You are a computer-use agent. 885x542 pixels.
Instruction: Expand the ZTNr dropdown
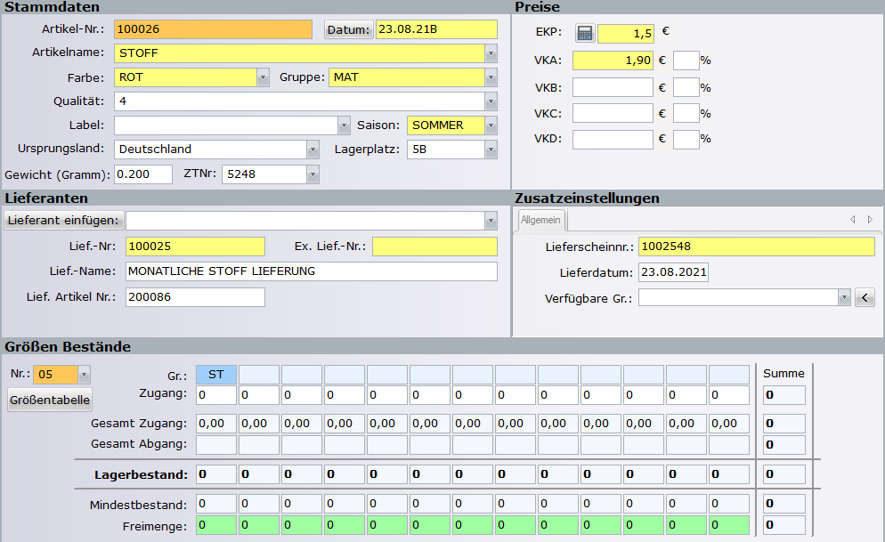tap(313, 174)
